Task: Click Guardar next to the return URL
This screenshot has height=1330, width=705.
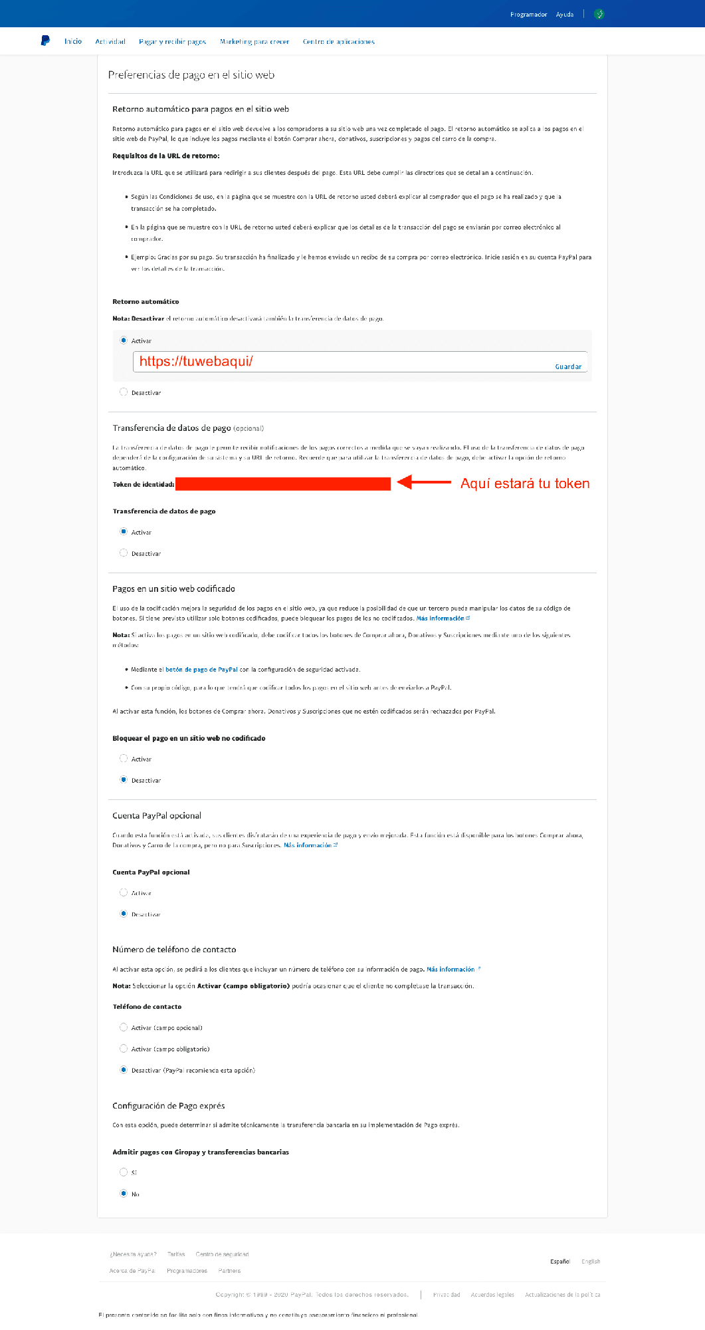Action: 568,366
